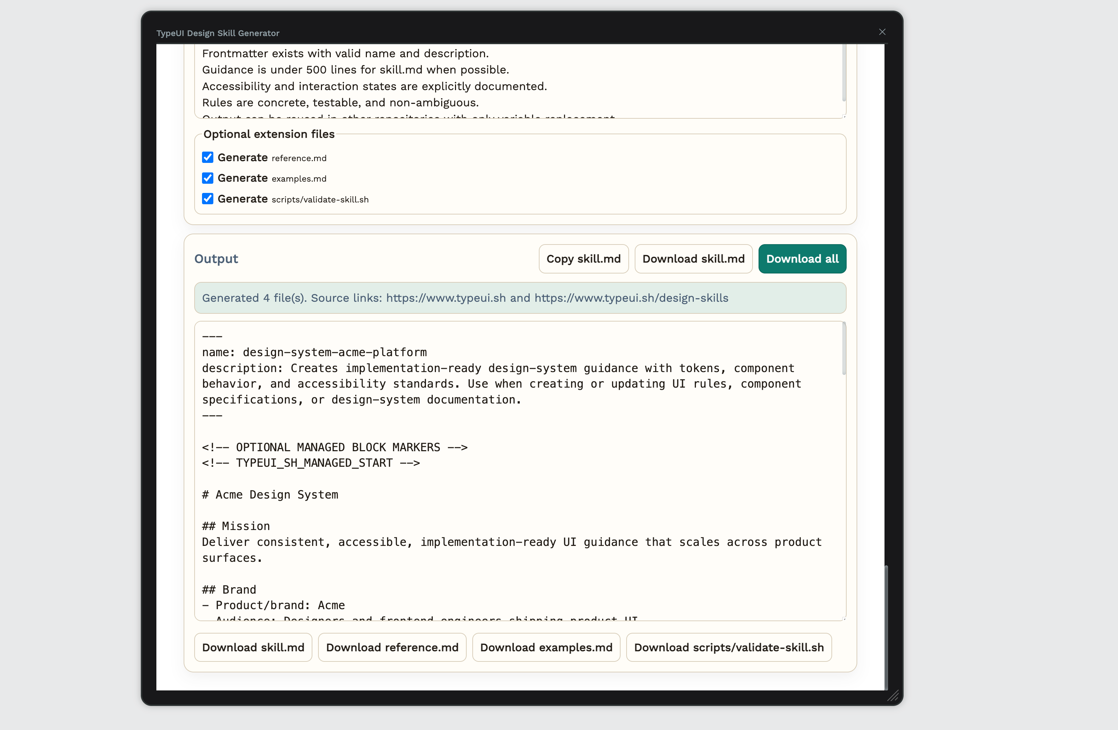Screen dimensions: 1118x730
Task: Click the dialog's bottom-right resize grip
Action: point(893,696)
